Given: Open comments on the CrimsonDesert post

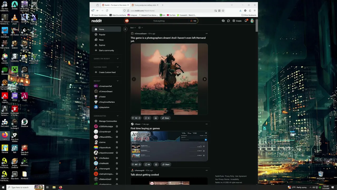Looking at the screenshot, I should 147,118.
